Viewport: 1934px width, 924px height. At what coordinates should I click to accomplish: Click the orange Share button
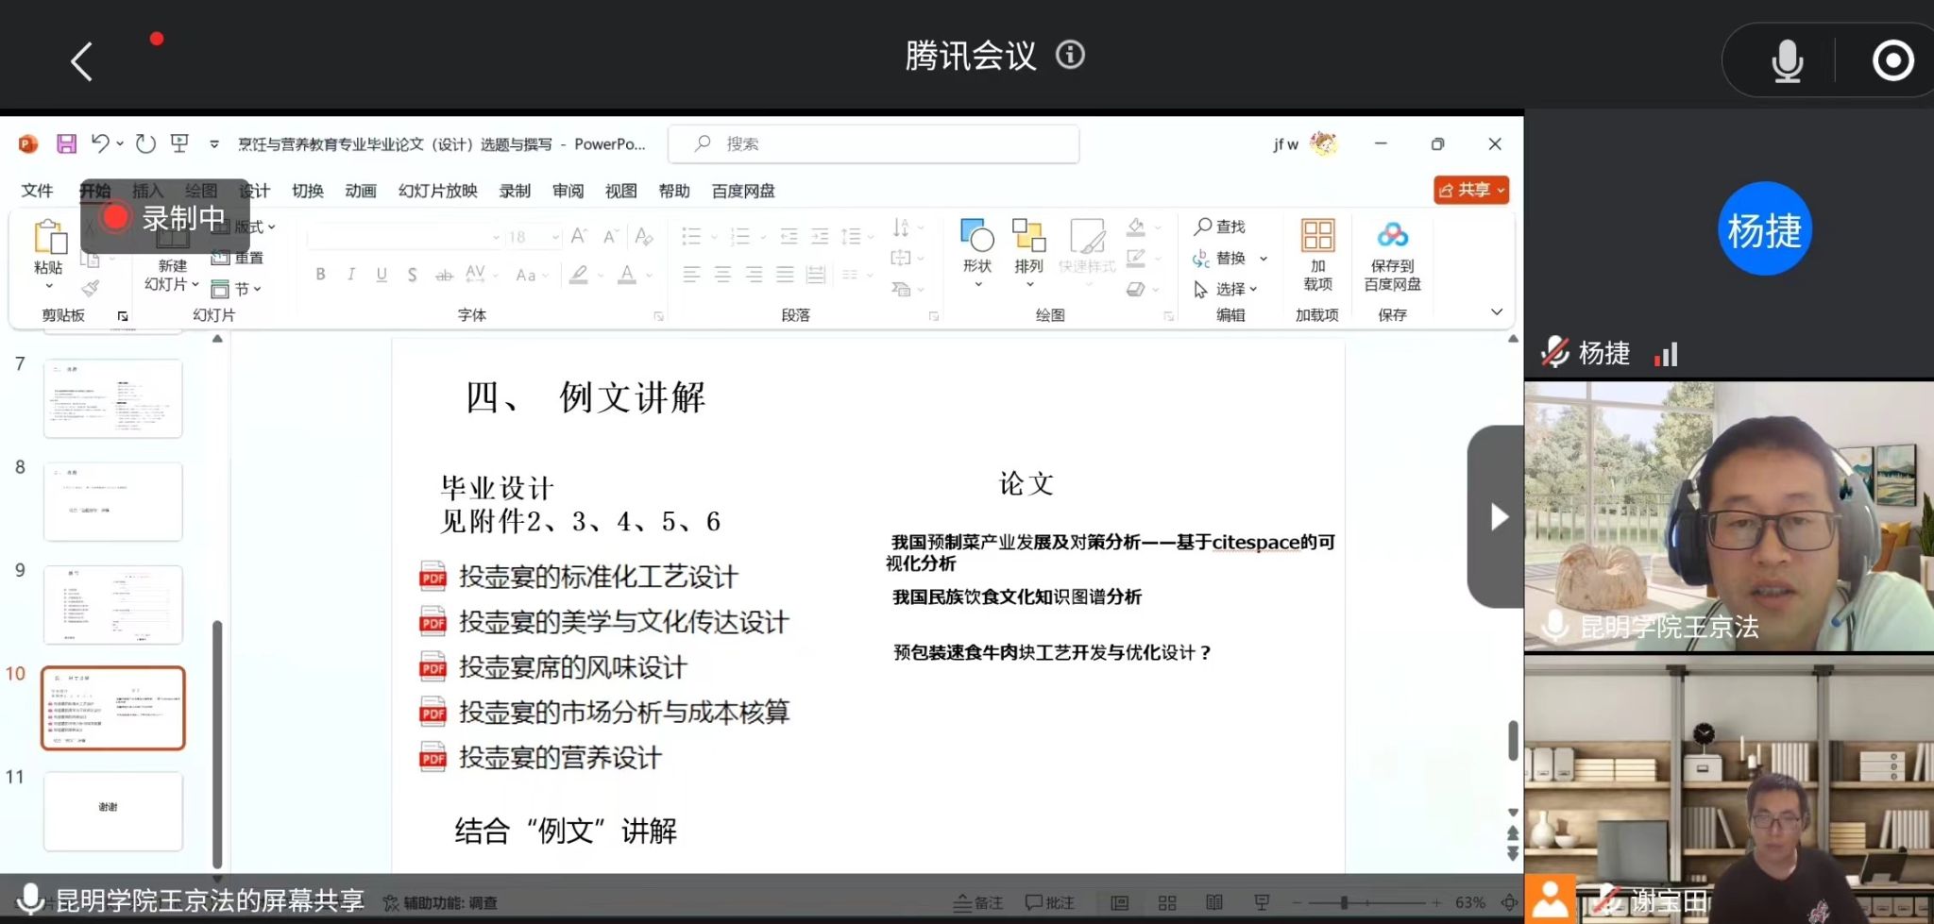(1470, 190)
